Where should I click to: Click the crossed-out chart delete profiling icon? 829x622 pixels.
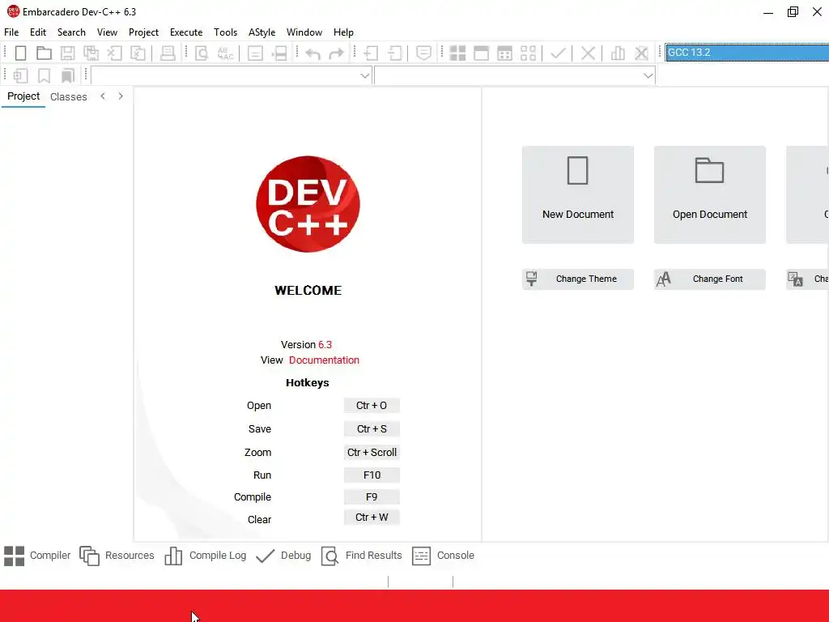[641, 53]
